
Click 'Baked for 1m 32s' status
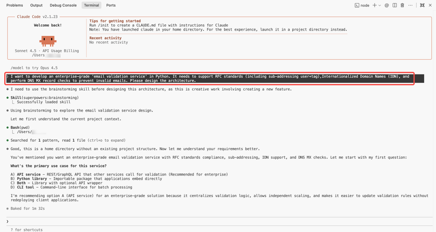pos(27,208)
